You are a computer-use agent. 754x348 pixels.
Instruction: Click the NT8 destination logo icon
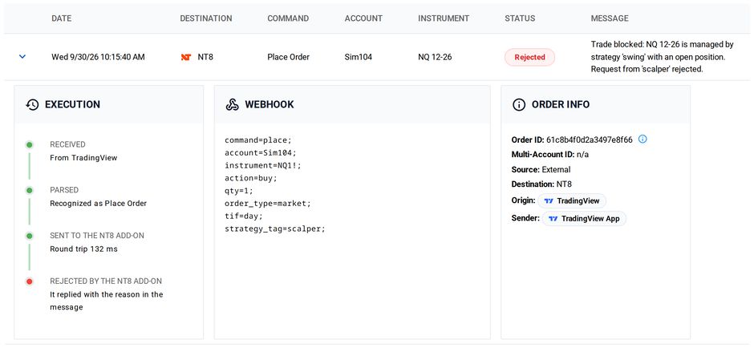[186, 57]
